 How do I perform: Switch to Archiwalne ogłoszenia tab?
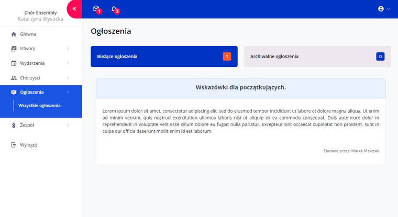317,56
